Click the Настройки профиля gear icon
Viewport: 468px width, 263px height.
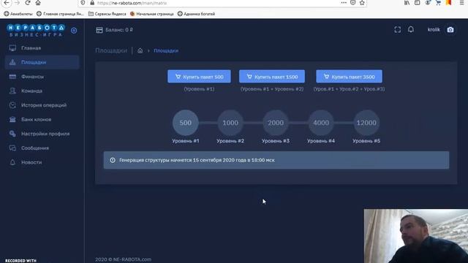pos(12,134)
